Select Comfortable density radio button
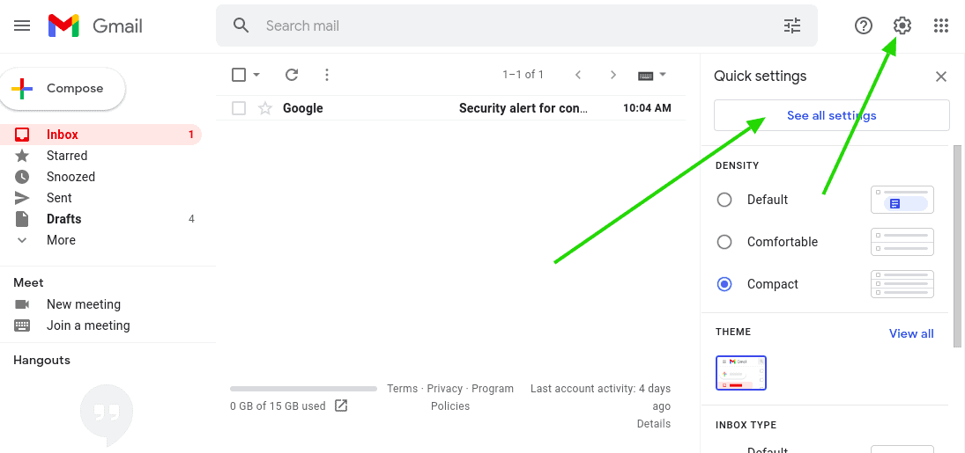 [725, 242]
